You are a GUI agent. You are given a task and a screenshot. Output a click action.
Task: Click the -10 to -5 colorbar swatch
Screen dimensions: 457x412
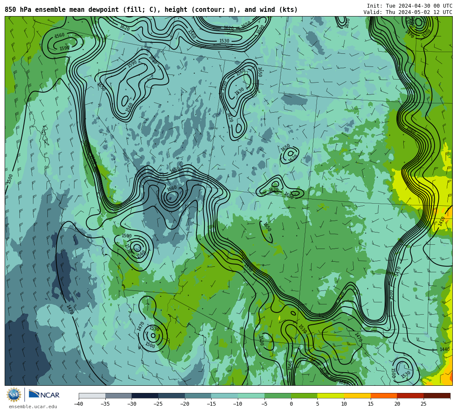251,395
